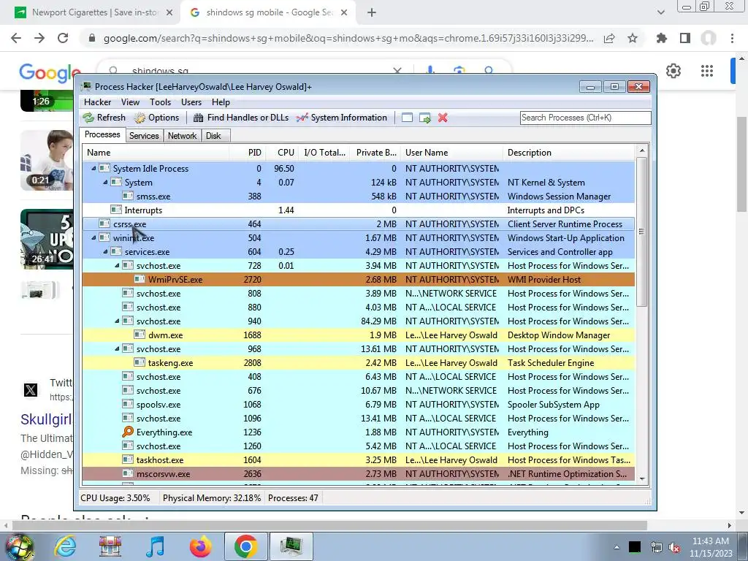This screenshot has width=748, height=561.
Task: Open the Help menu
Action: [x=221, y=102]
